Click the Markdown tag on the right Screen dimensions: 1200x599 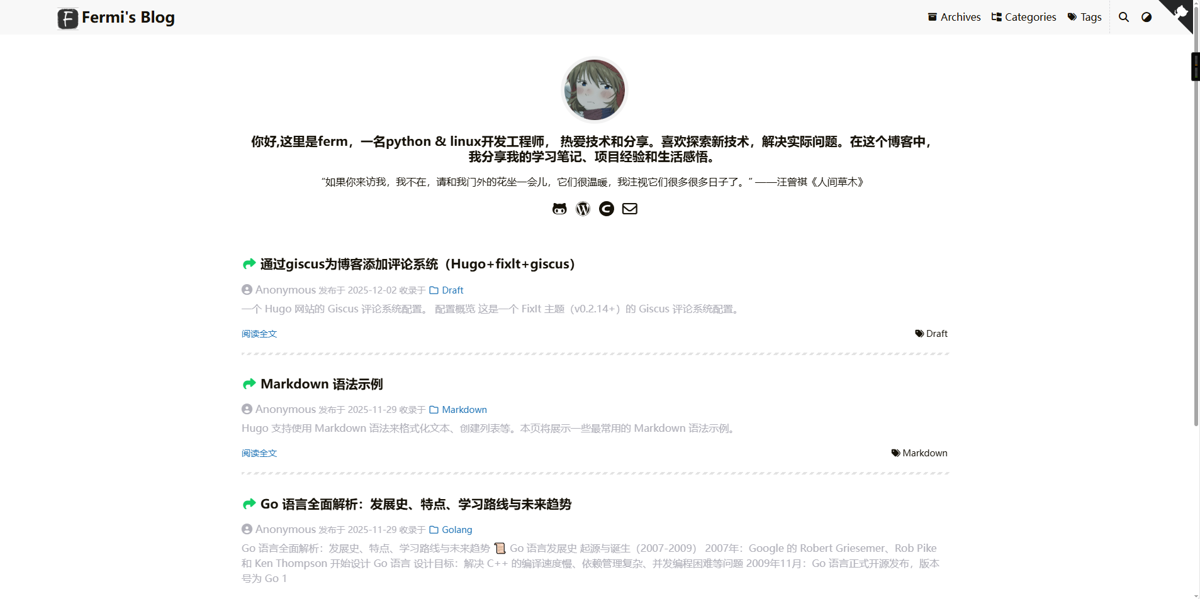tap(919, 453)
